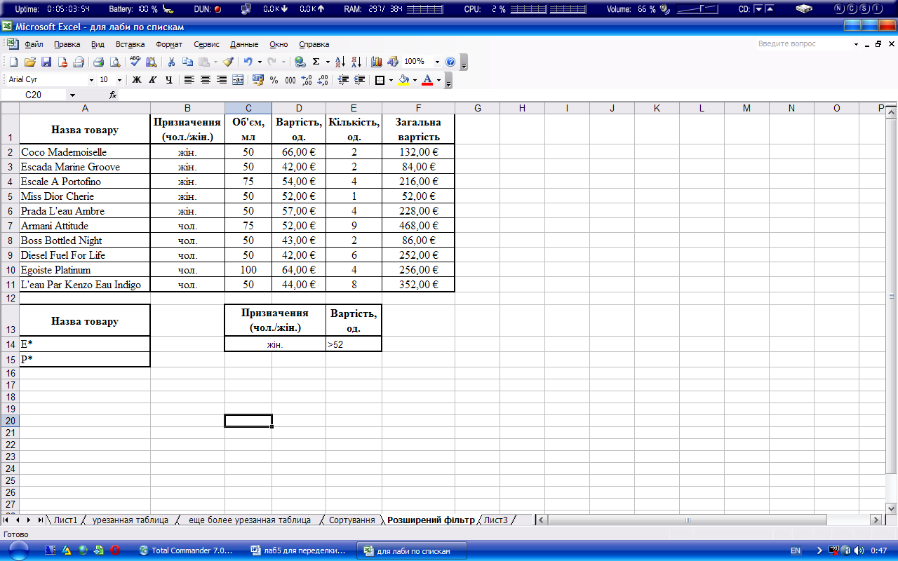Viewport: 898px width, 561px height.
Task: Toggle underline (Ч) formatting
Action: point(169,80)
